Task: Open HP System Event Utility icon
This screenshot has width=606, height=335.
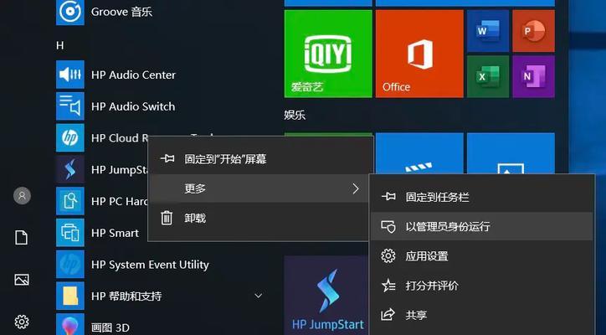Action: point(70,265)
